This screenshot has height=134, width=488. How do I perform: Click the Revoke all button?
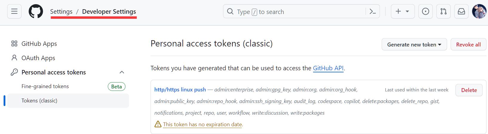pos(468,45)
